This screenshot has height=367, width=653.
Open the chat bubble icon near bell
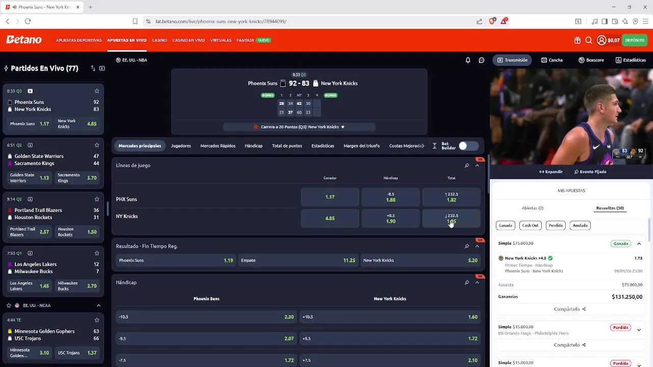pyautogui.click(x=481, y=60)
